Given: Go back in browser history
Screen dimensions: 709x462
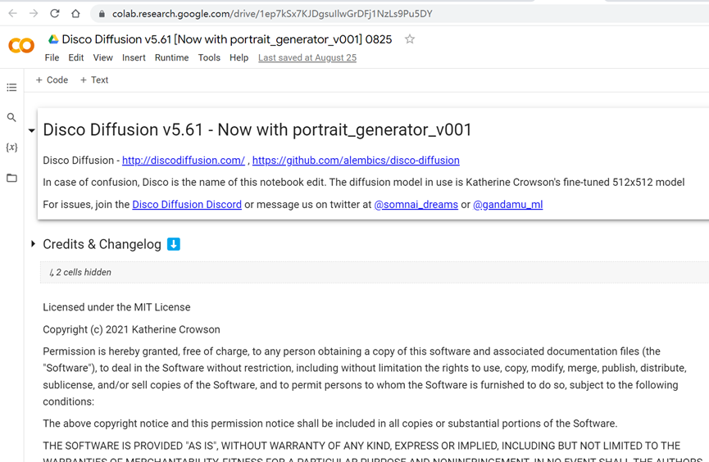Looking at the screenshot, I should [12, 14].
